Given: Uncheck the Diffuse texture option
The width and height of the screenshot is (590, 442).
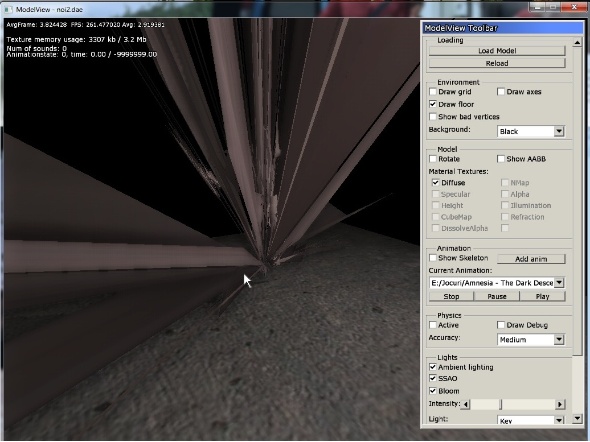Looking at the screenshot, I should 436,183.
